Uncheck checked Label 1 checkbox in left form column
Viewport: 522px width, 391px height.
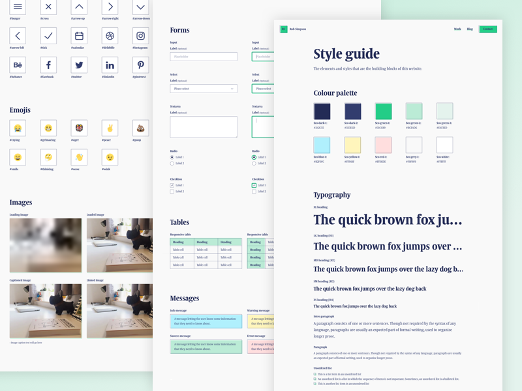point(172,185)
